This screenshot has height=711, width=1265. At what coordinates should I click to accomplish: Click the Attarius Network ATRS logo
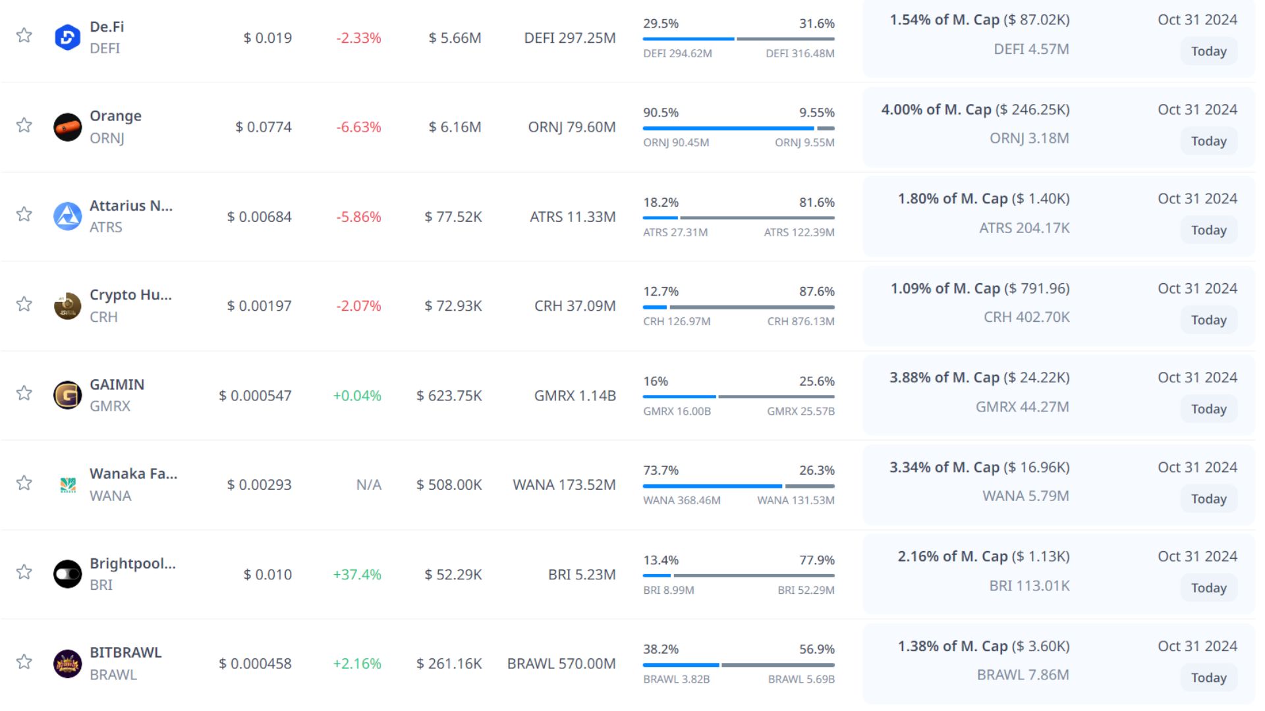click(x=67, y=217)
